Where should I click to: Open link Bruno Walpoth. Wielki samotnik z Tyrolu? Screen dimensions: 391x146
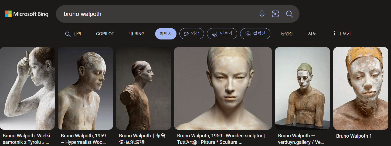[26, 139]
